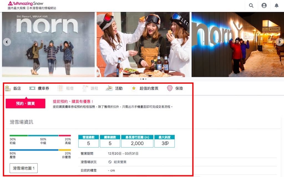284x177 pixels.
Task: Click the insurance shield icon
Action: 170,88
